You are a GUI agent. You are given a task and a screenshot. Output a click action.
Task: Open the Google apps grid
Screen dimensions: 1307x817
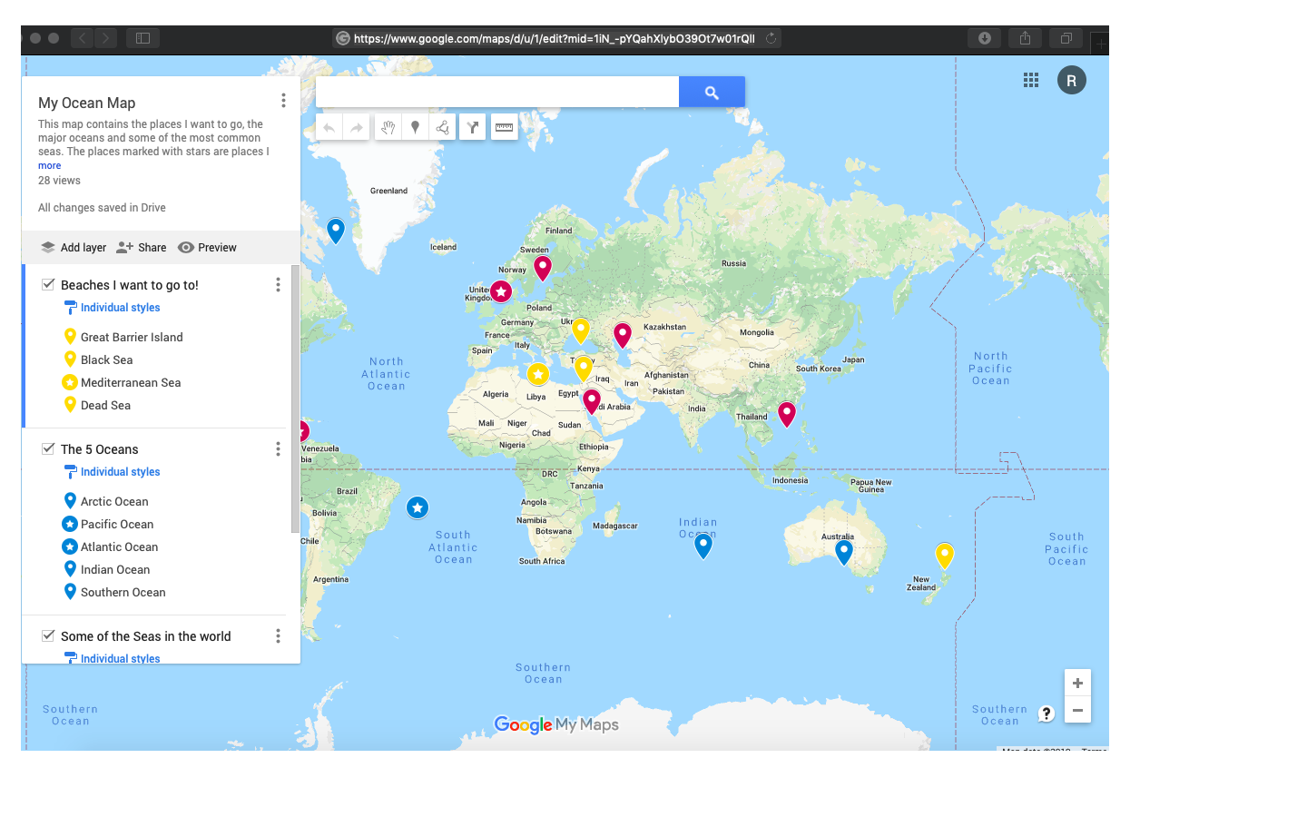coord(1031,80)
